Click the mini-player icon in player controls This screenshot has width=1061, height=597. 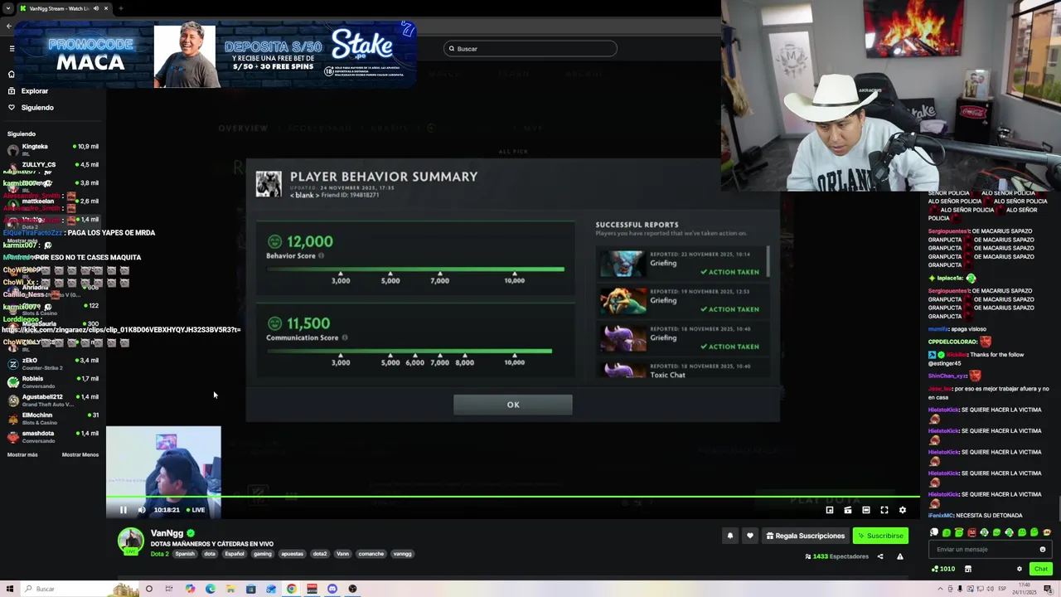tap(830, 510)
